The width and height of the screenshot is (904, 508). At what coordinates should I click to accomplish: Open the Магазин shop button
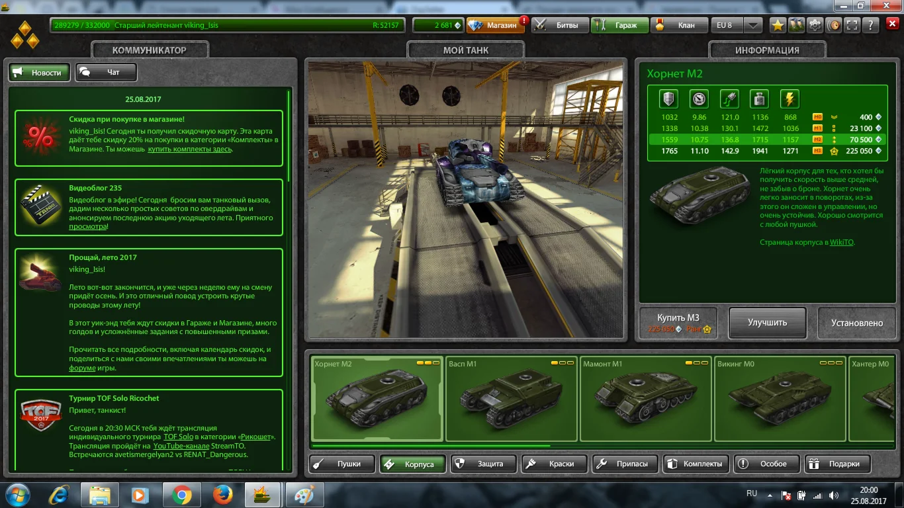pyautogui.click(x=496, y=25)
